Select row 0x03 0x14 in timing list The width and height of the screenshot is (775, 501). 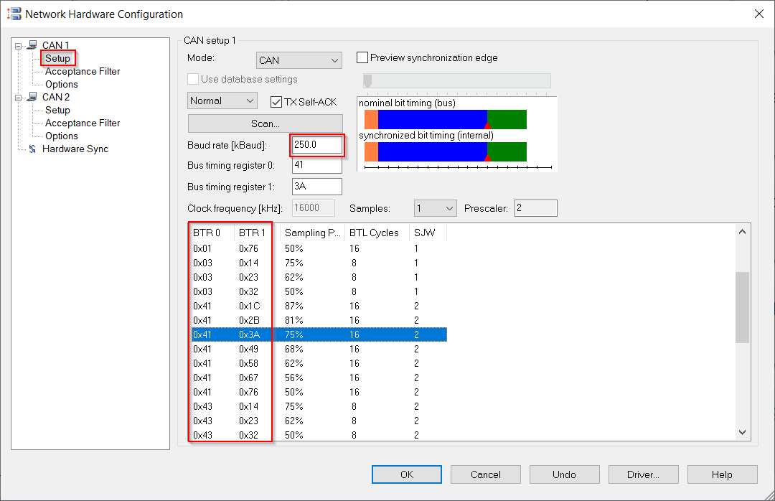319,263
